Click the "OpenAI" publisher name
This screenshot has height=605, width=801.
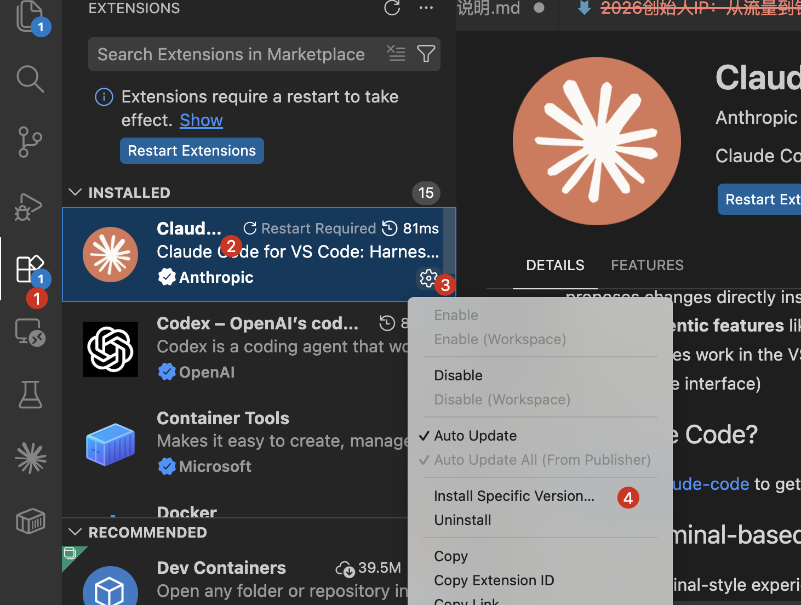(x=207, y=372)
